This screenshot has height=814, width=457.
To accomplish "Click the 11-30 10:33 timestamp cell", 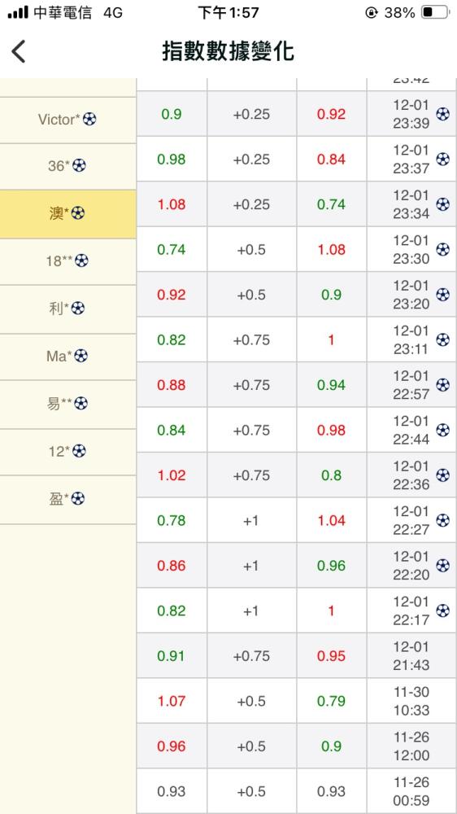I will 411,701.
